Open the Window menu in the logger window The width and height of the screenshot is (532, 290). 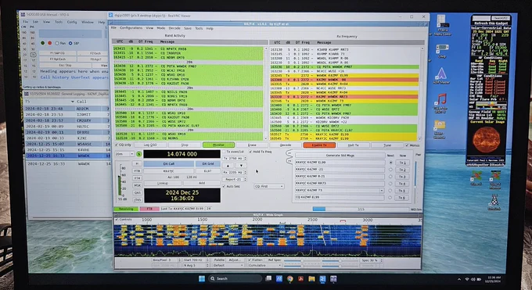point(88,22)
